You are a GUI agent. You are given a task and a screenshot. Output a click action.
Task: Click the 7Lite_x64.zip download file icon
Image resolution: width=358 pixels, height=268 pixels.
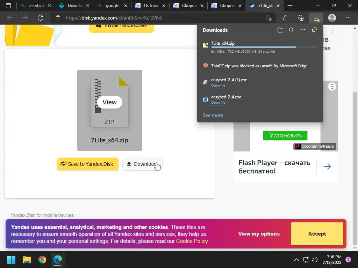pos(206,45)
